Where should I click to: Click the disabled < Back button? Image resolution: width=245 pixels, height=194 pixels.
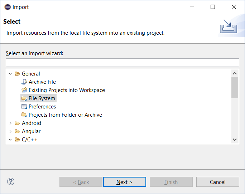pyautogui.click(x=81, y=182)
